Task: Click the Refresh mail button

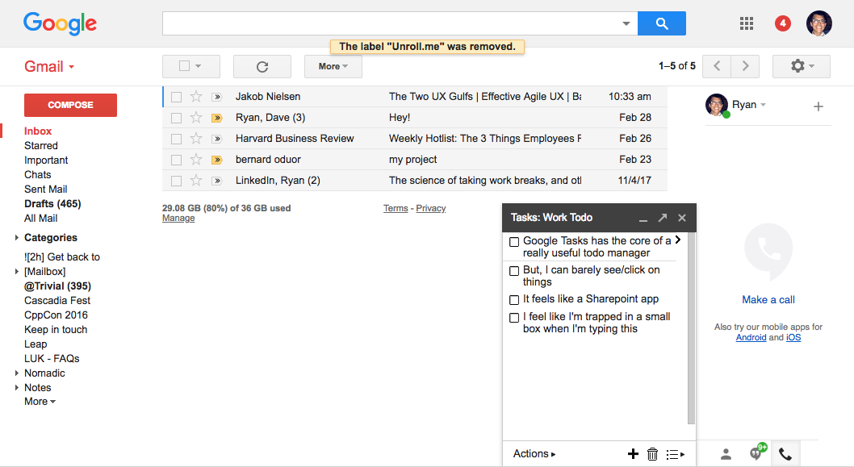Action: 262,66
